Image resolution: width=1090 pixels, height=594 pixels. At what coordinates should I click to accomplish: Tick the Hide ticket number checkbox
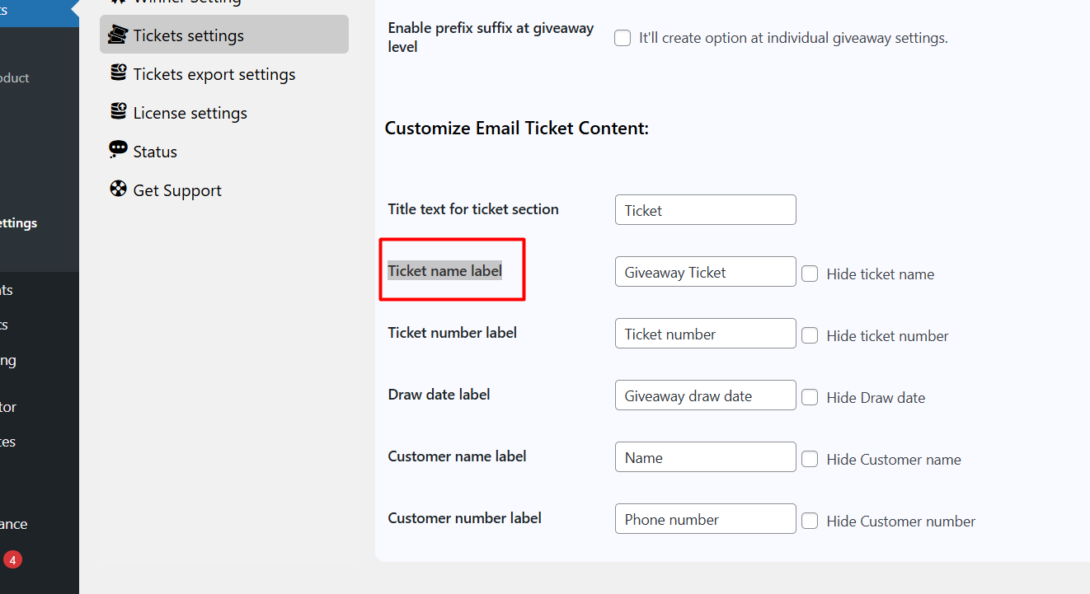pyautogui.click(x=810, y=335)
